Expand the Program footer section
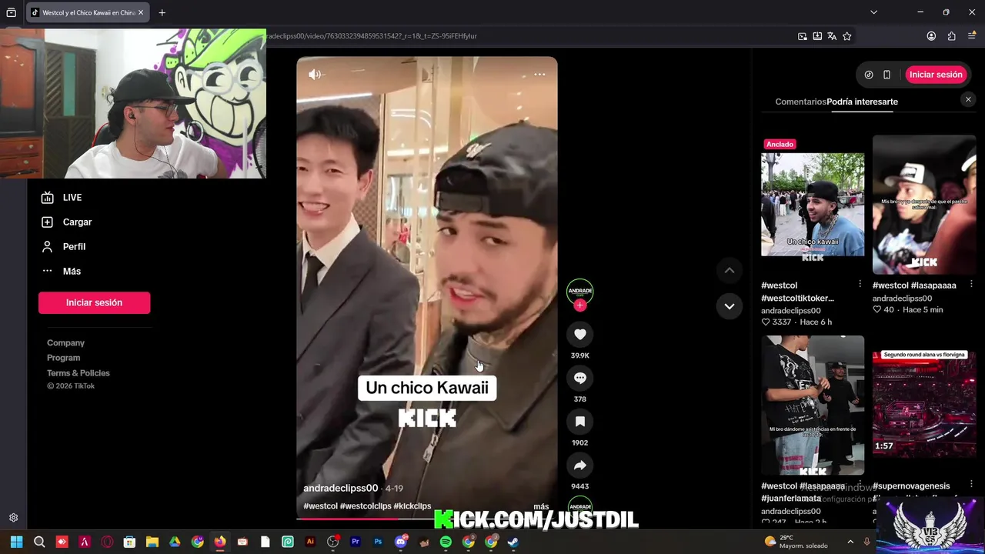Image resolution: width=985 pixels, height=554 pixels. 63,358
